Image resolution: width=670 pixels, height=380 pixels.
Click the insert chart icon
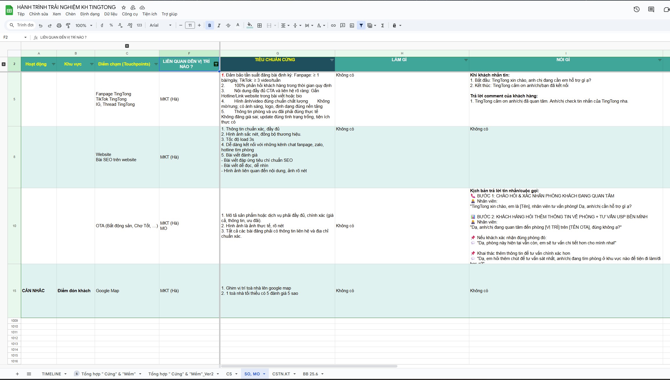pos(352,26)
